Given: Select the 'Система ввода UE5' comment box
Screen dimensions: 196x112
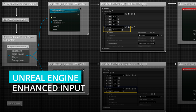Looking at the screenshot, I should coord(15,20).
